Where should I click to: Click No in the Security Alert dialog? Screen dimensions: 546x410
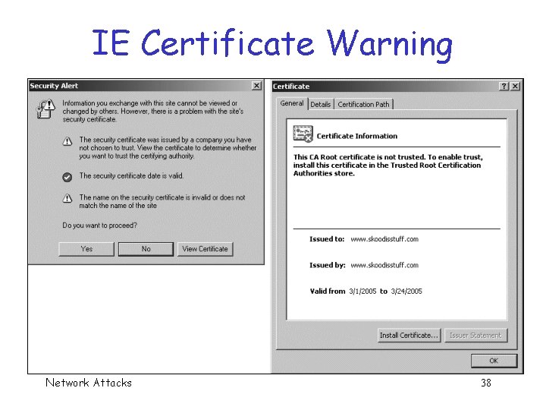point(146,249)
